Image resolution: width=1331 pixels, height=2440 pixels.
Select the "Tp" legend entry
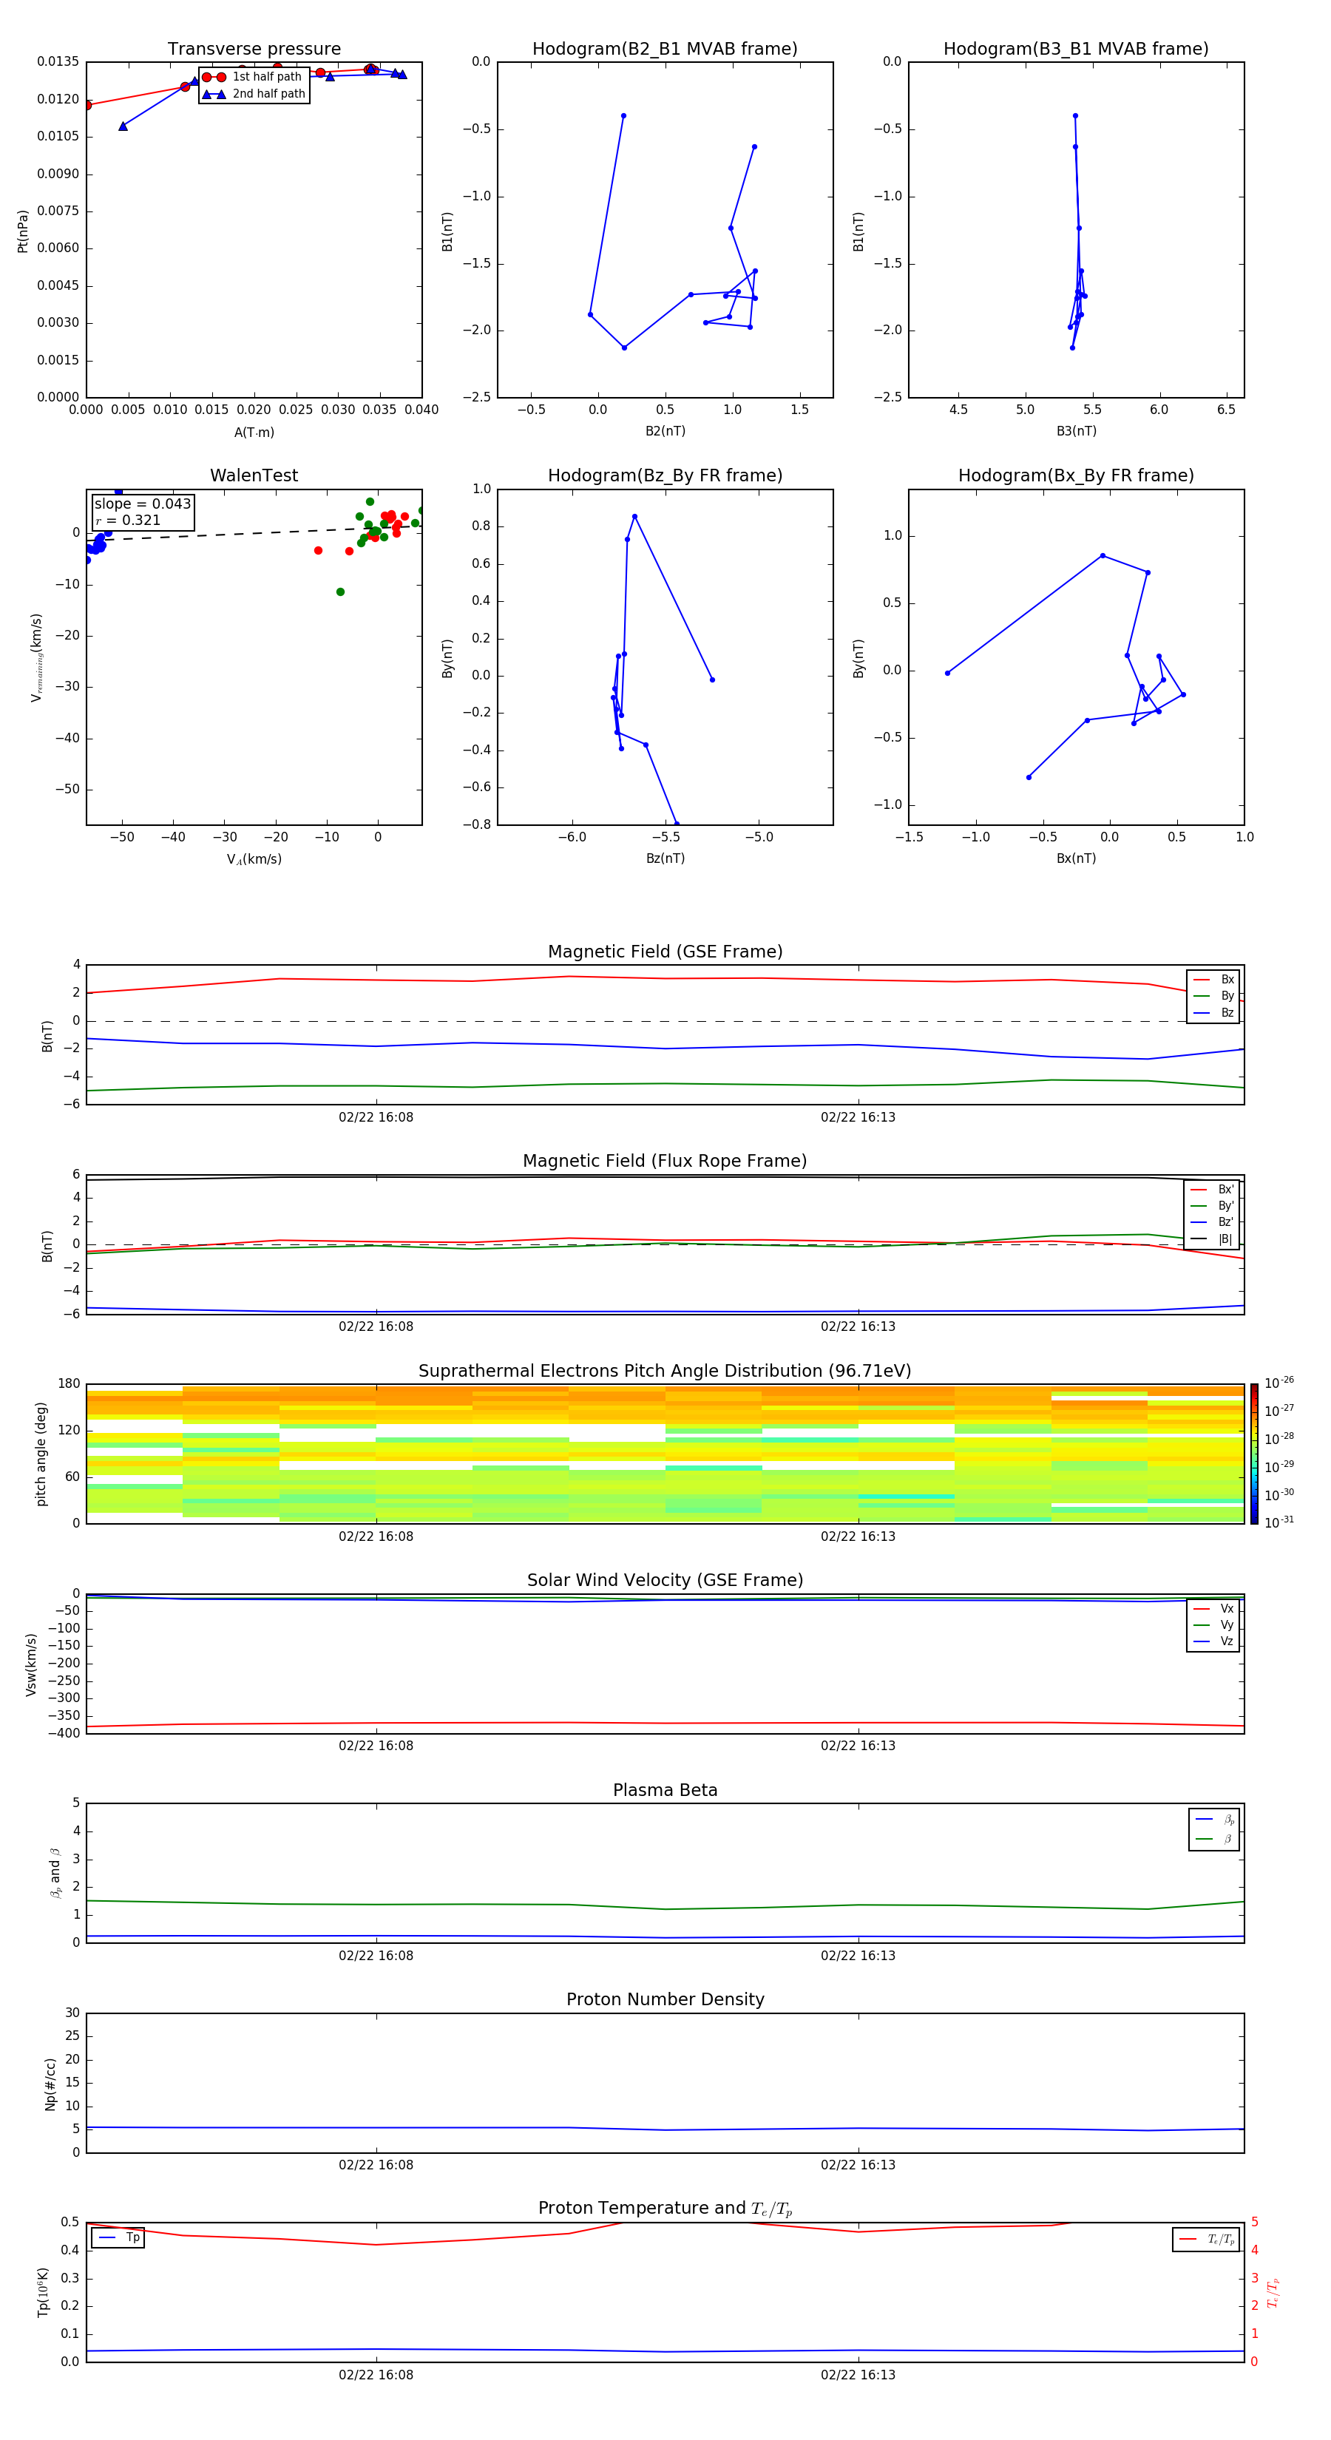[x=118, y=2238]
